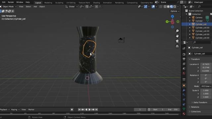Image resolution: width=212 pixels, height=119 pixels.
Task: Open the Window menu
Action: point(20,2)
